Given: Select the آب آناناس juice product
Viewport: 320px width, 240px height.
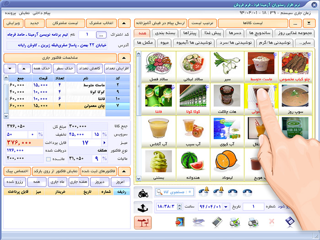Looking at the screenshot, I should tap(159, 132).
